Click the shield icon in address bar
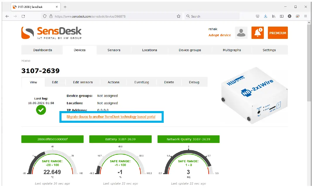The width and height of the screenshot is (313, 190). (x=45, y=16)
